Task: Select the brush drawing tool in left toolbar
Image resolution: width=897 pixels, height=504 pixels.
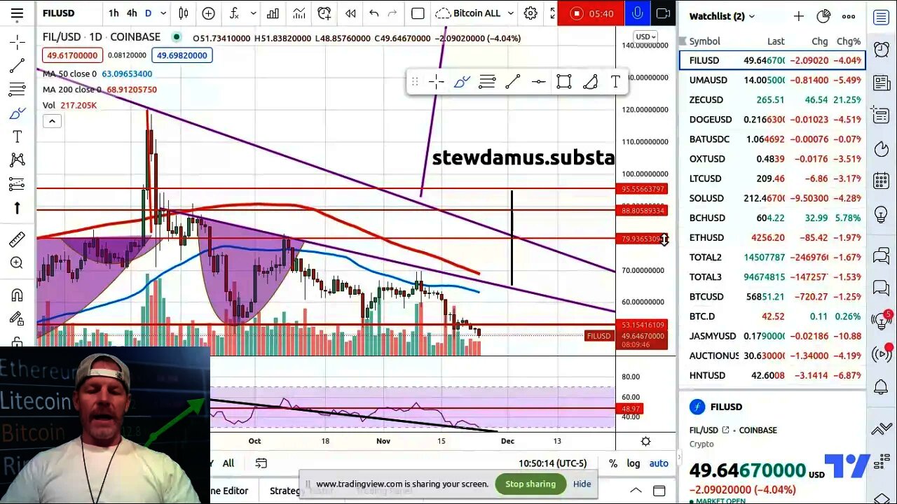Action: click(x=18, y=113)
